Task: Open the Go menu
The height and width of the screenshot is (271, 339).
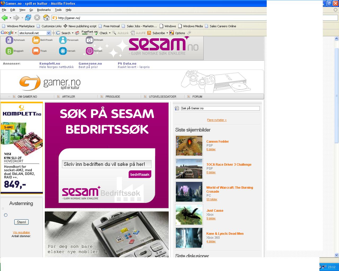Action: point(31,10)
